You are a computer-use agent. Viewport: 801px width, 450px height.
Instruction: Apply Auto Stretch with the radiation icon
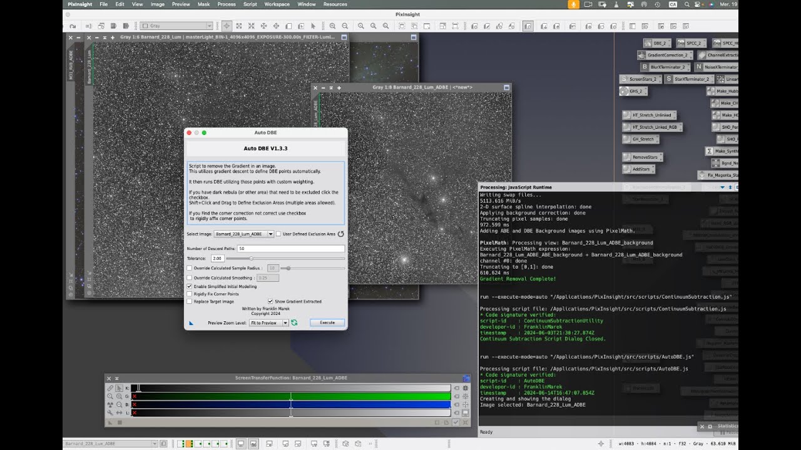point(110,404)
